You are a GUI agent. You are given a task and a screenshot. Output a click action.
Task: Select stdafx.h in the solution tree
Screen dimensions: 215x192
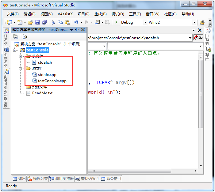[45, 62]
